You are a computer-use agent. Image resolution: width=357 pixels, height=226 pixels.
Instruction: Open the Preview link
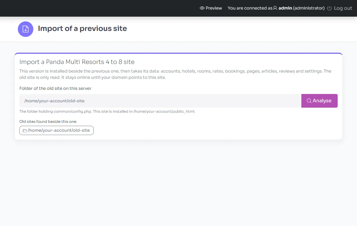click(x=211, y=8)
